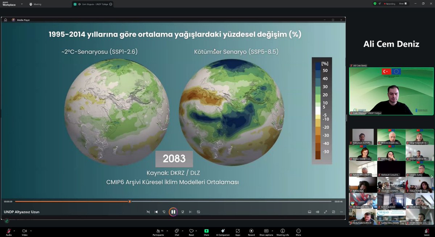The width and height of the screenshot is (435, 237).
Task: Enter fullscreen in the media player
Action: tap(326, 212)
